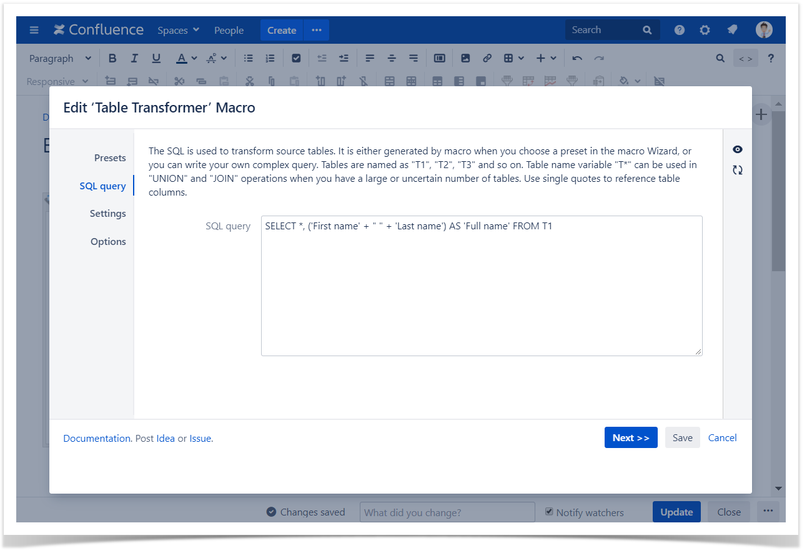Expand the Paragraph style dropdown
Image resolution: width=807 pixels, height=553 pixels.
coord(60,58)
